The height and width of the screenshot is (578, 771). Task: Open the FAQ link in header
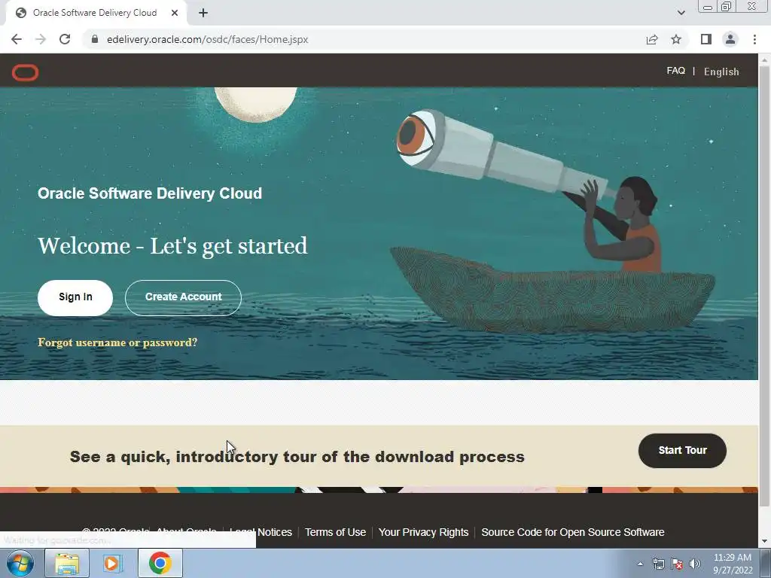pos(675,71)
